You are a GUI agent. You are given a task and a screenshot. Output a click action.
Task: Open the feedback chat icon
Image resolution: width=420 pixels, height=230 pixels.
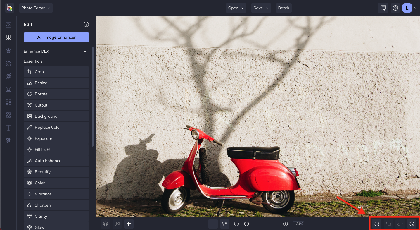point(383,8)
